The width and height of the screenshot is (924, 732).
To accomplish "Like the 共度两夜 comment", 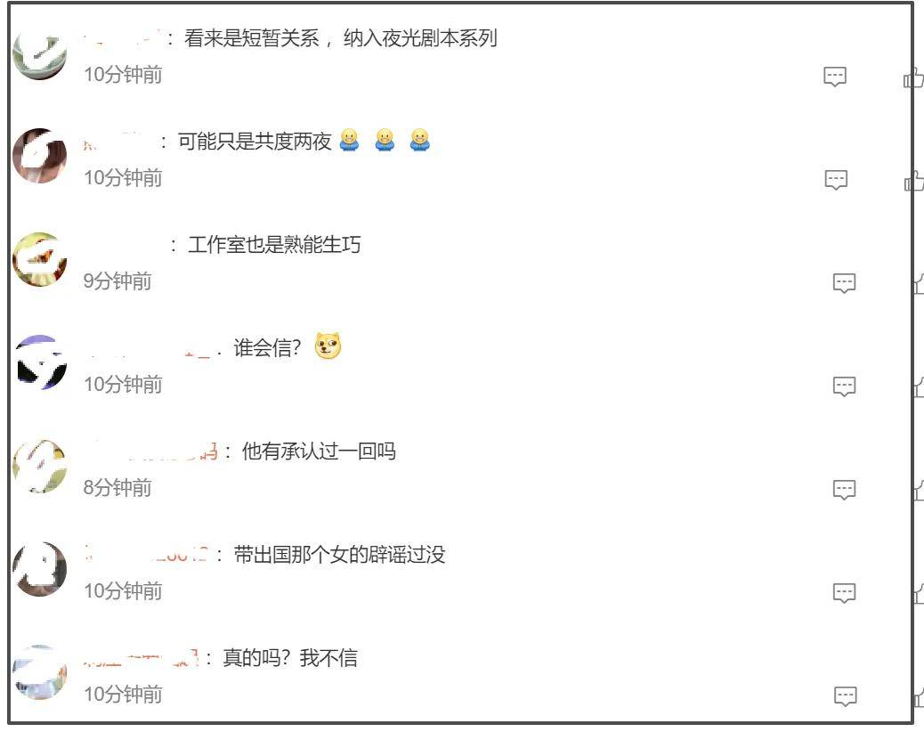I will pyautogui.click(x=914, y=181).
